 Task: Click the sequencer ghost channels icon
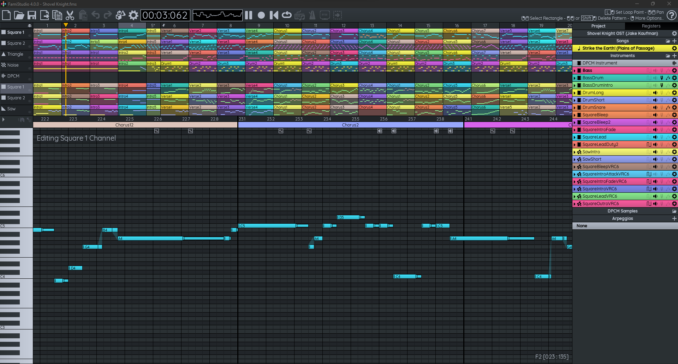[30, 26]
